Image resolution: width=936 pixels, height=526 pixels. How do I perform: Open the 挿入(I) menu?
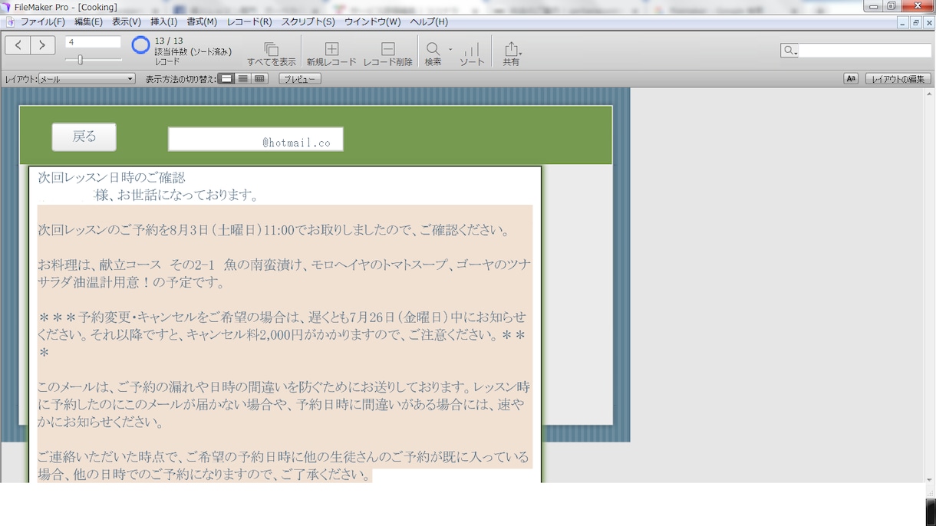click(163, 22)
